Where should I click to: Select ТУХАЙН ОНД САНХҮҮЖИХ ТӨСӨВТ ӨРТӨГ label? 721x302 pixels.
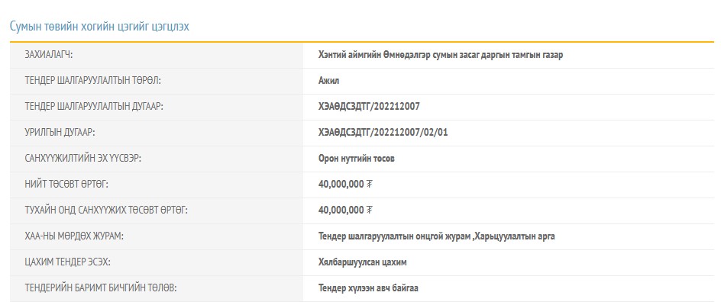click(x=106, y=210)
